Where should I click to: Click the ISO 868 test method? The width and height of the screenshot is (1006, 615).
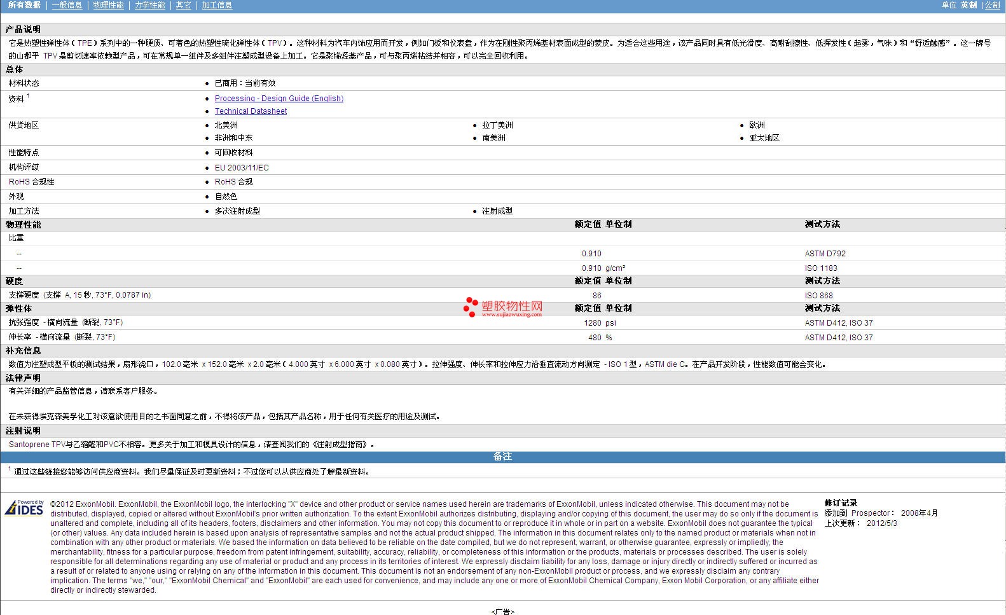819,296
